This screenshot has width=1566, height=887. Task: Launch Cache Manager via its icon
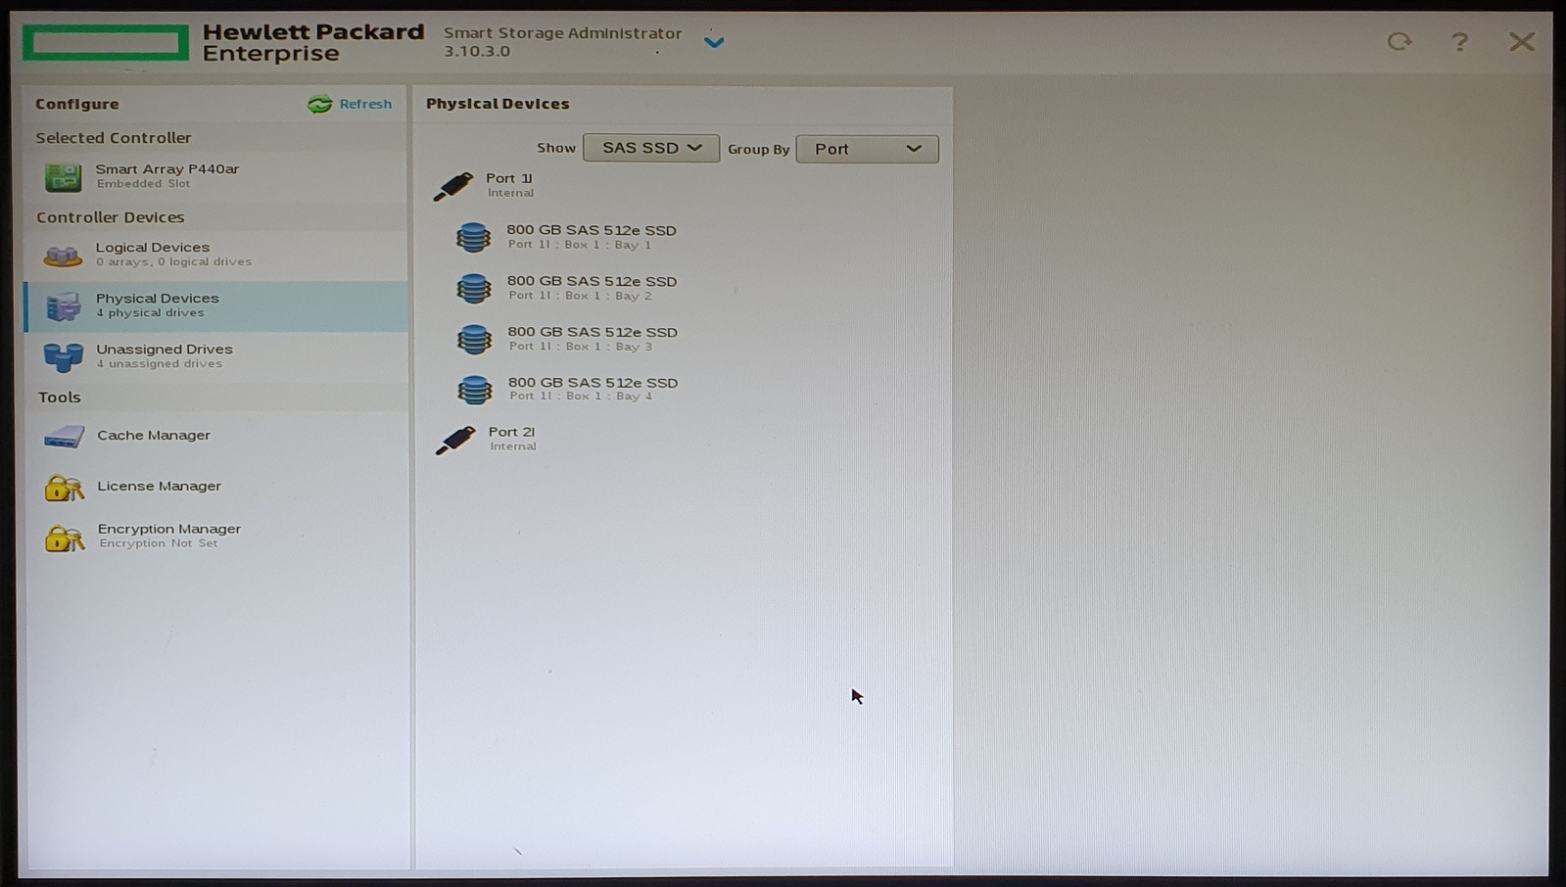click(x=64, y=436)
